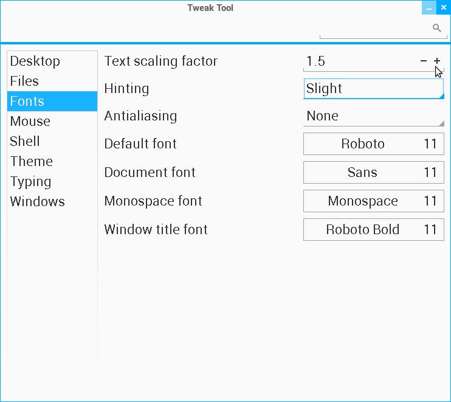Choose the Default font Roboto button
Viewport: 451px width, 402px height.
373,144
